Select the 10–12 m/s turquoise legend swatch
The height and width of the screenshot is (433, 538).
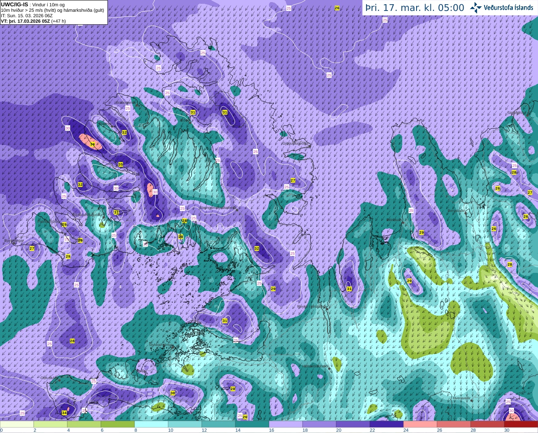(x=185, y=424)
